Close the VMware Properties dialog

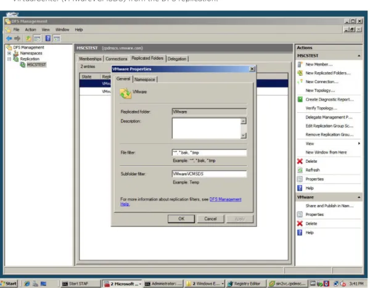(x=252, y=69)
